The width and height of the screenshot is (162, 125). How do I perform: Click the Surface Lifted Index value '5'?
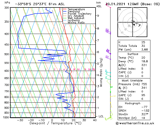click(142, 69)
